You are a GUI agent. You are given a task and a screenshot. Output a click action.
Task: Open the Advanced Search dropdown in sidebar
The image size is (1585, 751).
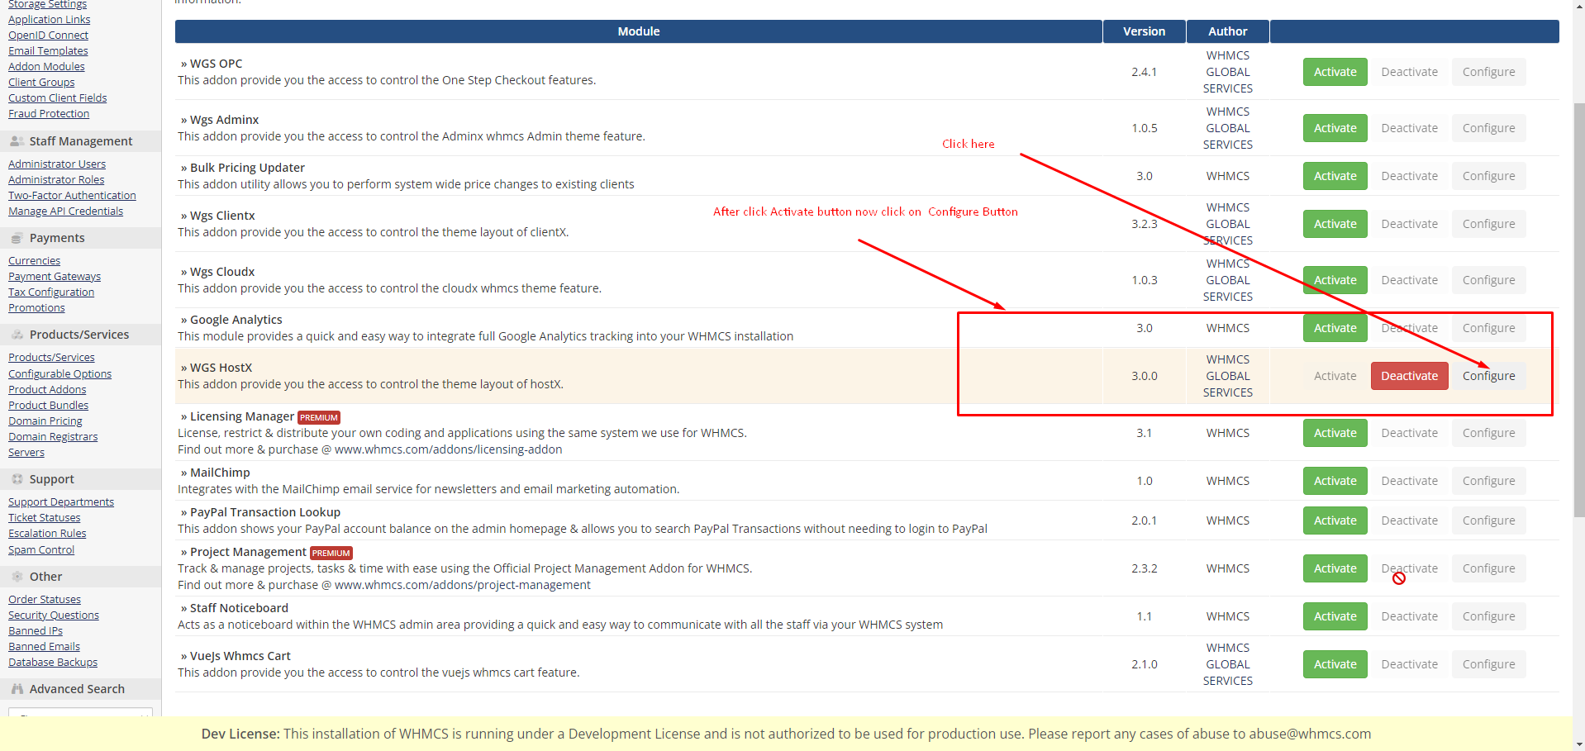80,713
